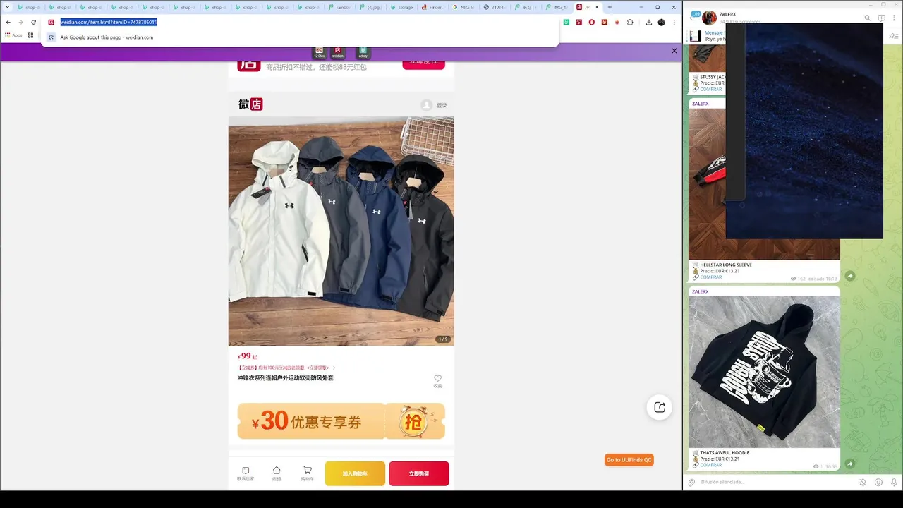Click the HELLSTAR LONG SLEEVE caption text
The width and height of the screenshot is (903, 508).
pos(726,265)
